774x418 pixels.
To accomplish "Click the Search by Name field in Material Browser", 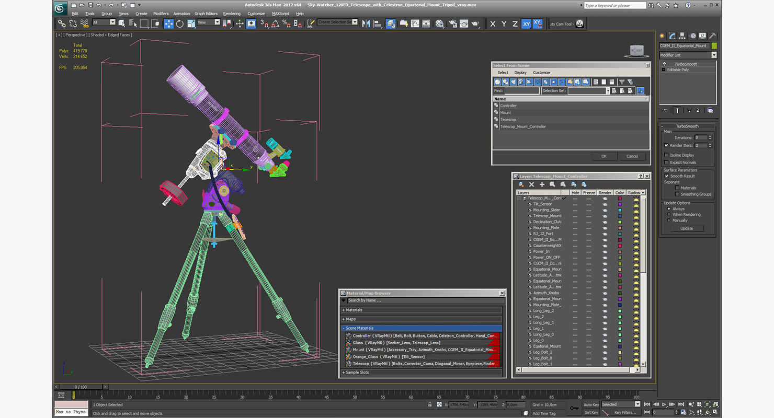I will click(426, 300).
